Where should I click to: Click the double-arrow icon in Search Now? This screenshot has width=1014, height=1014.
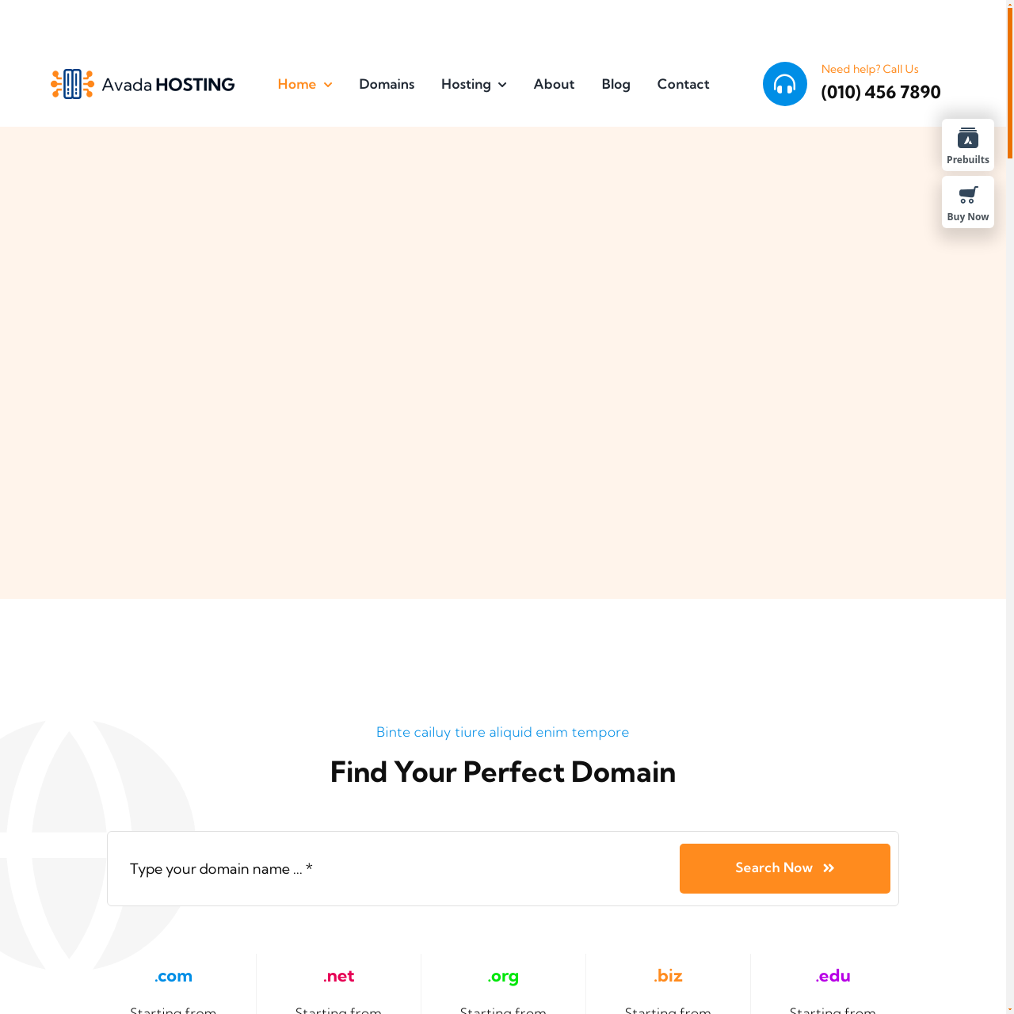829,868
